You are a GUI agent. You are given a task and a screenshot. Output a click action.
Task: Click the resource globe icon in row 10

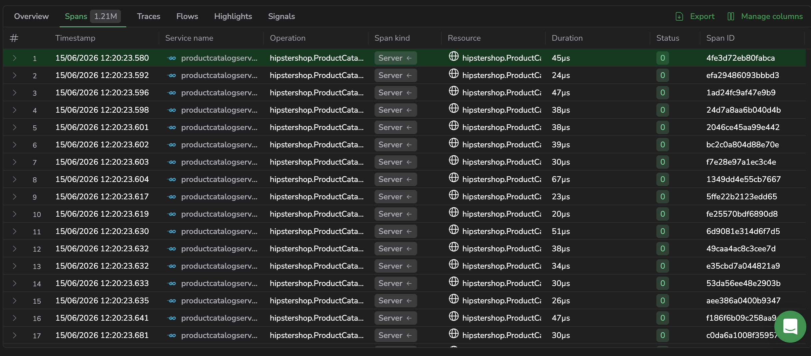point(454,212)
